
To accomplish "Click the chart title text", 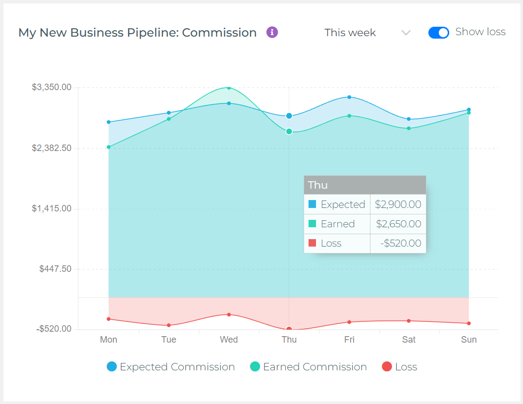I will click(137, 32).
